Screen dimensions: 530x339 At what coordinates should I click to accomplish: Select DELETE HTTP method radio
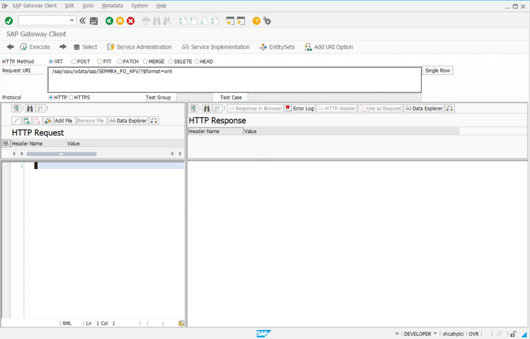tap(171, 62)
